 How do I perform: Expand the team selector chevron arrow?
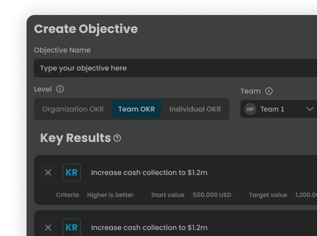tap(309, 109)
